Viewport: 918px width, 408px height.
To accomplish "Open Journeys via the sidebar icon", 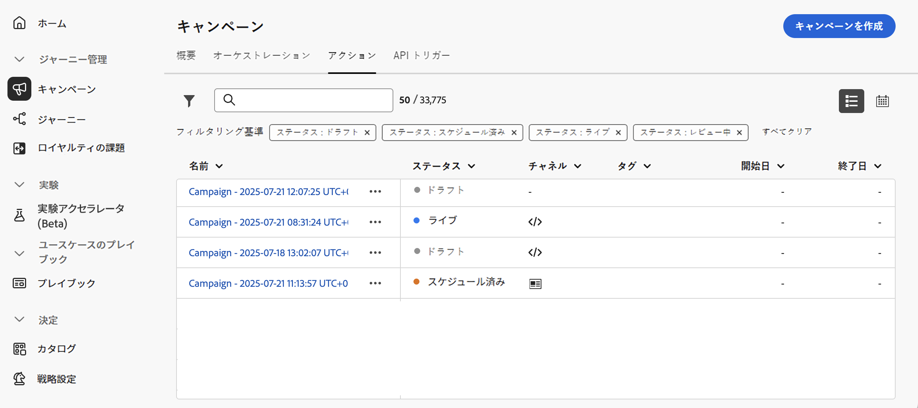I will (19, 119).
